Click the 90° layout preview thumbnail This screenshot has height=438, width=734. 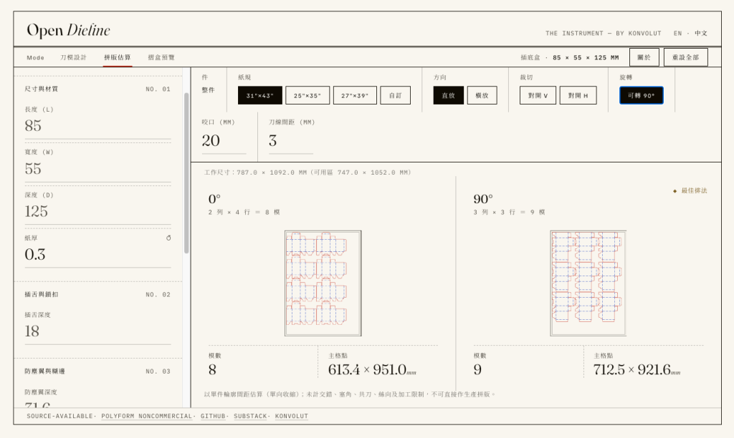tap(588, 283)
